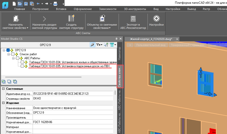Create a new document from quick access toolbar
The image size is (227, 134).
pyautogui.click(x=14, y=4)
